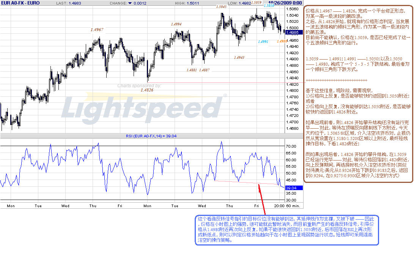Click the 50.00 RSI axis label
Viewport: 414px width, 266px height.
point(291,173)
